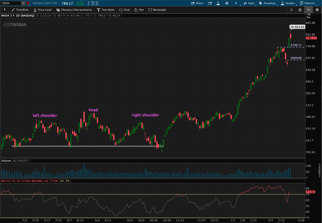Switch to the four-chart grid layout
Viewport: 322px width, 223px height.
click(x=300, y=10)
